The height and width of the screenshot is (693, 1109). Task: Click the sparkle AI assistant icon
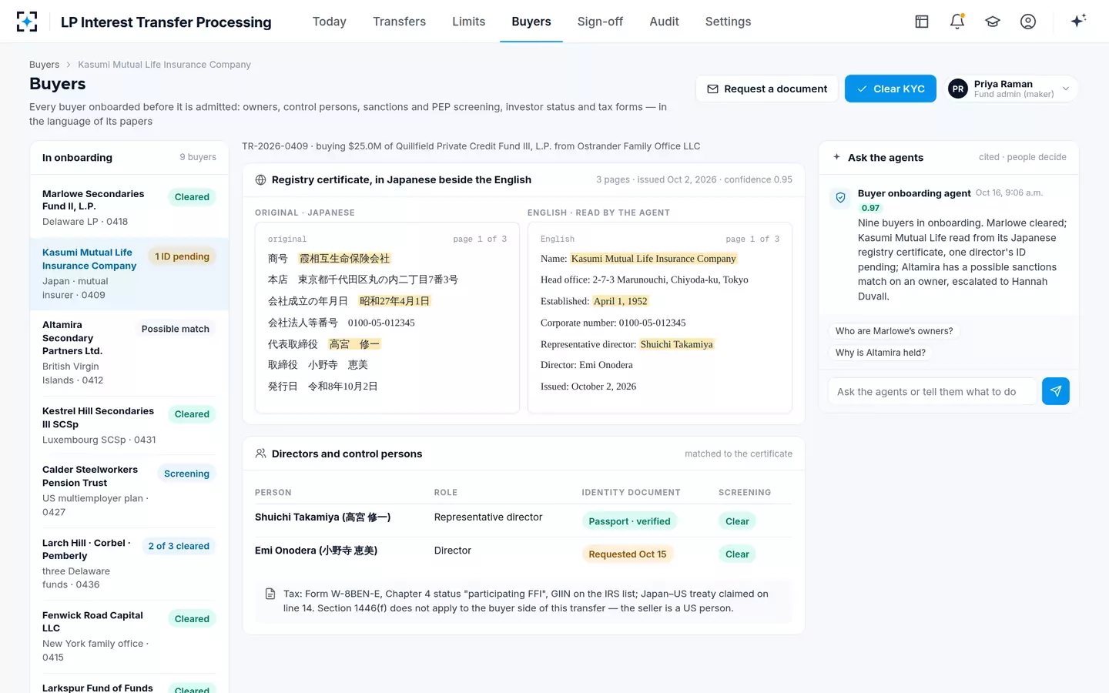(x=1078, y=21)
